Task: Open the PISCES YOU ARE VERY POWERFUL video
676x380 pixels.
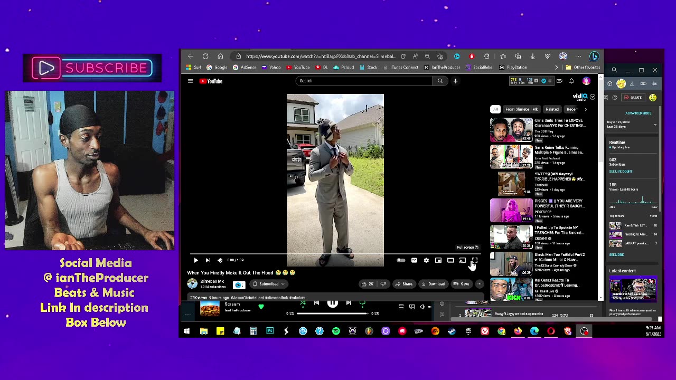Action: pyautogui.click(x=559, y=204)
